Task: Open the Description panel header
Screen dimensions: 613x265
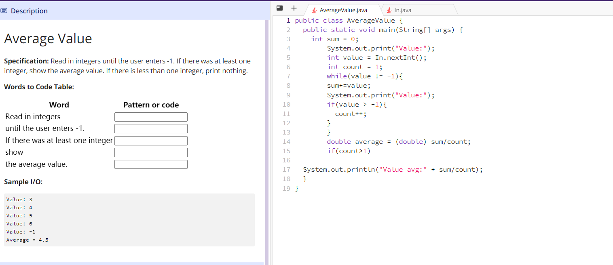Action: [135, 11]
